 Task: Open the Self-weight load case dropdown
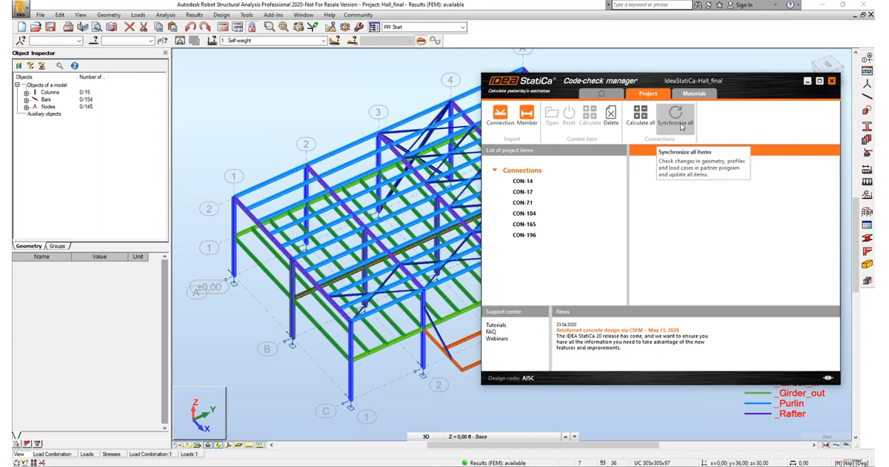324,41
